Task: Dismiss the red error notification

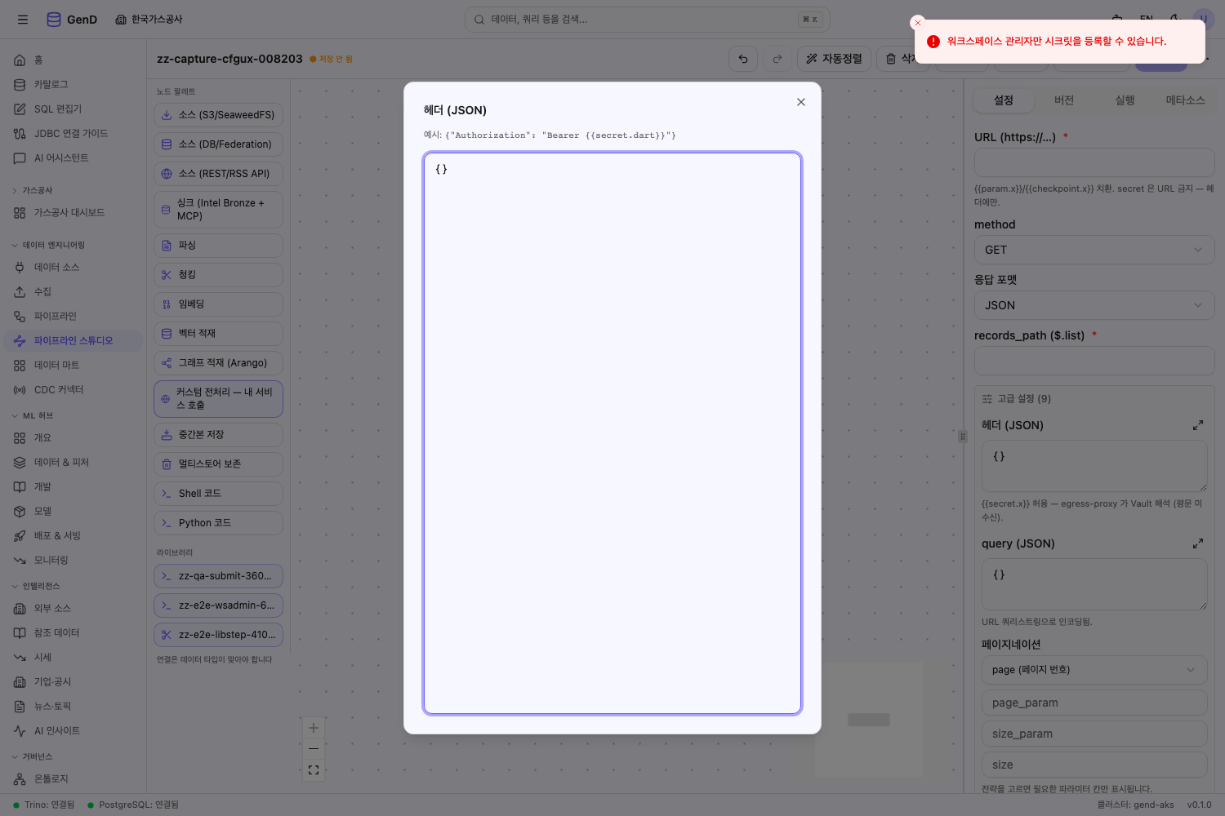Action: [x=918, y=23]
